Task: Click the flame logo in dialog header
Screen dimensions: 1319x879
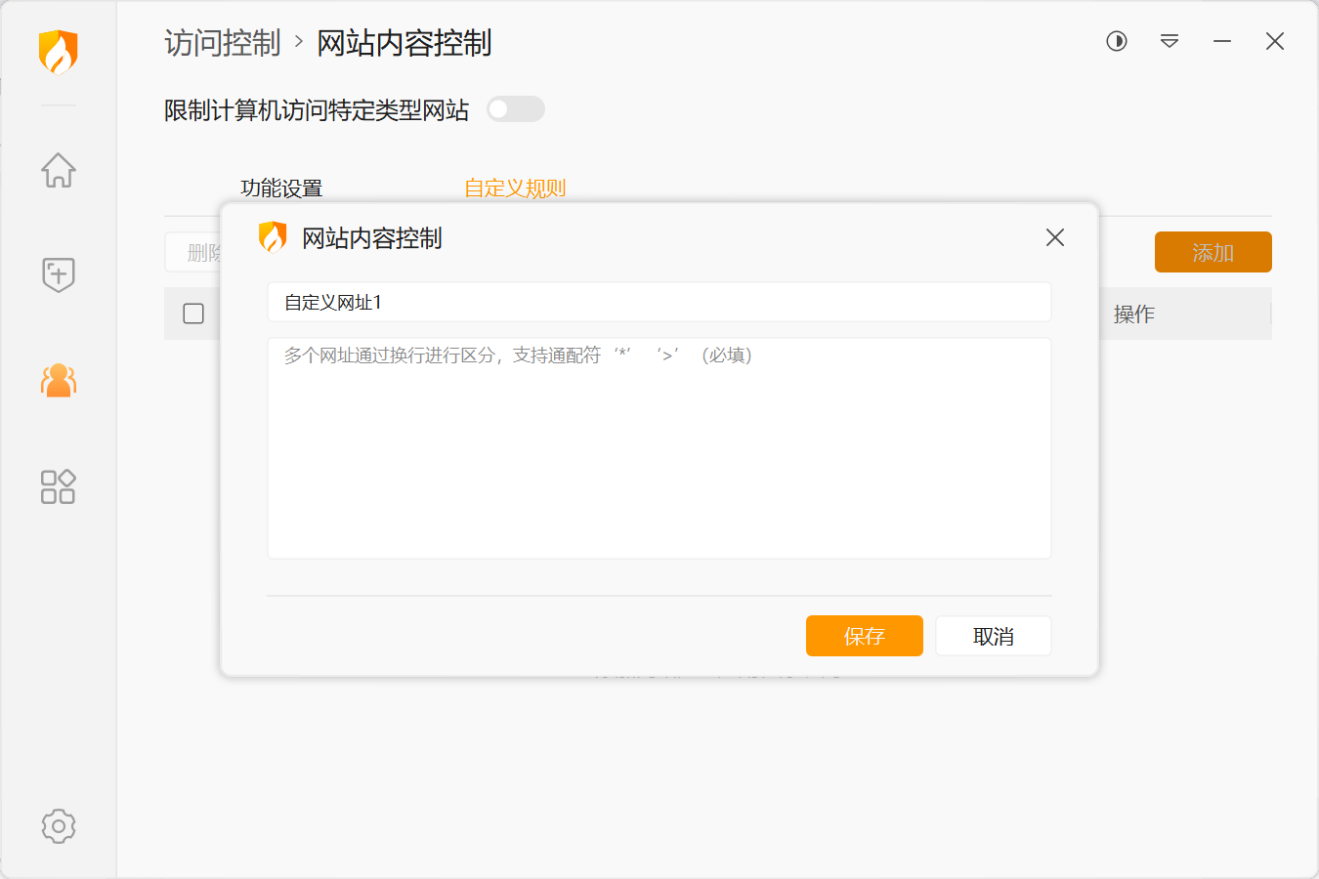Action: tap(273, 237)
